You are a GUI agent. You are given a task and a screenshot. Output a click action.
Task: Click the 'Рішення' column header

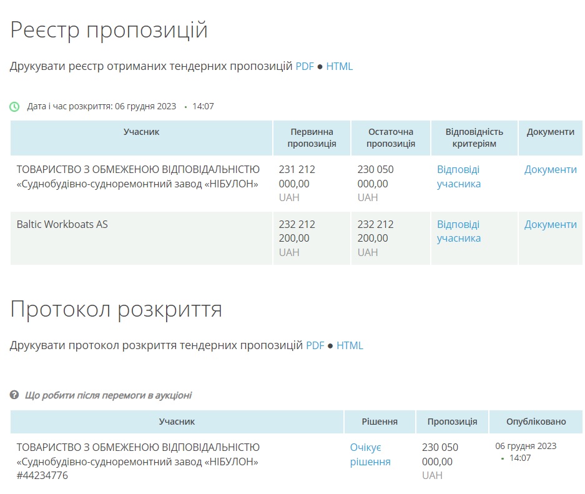(380, 422)
